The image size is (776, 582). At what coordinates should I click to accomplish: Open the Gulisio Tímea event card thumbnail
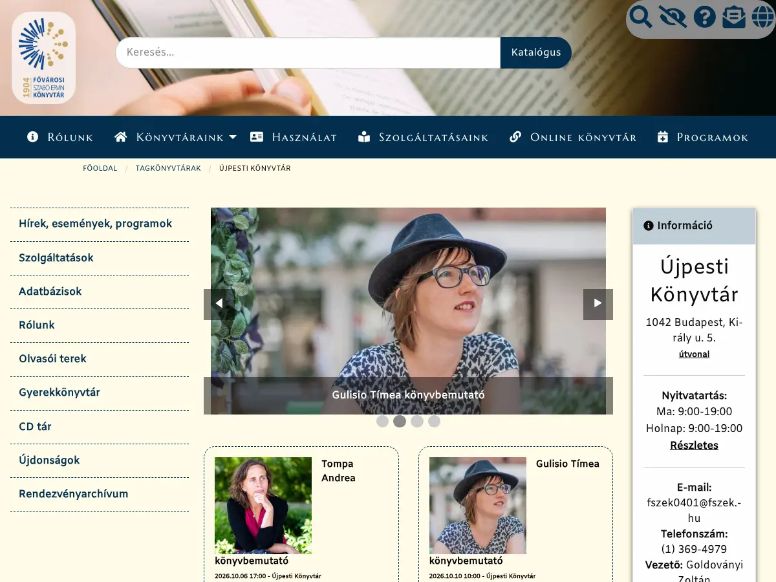[x=478, y=506]
